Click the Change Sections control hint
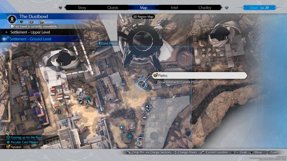 (159, 152)
